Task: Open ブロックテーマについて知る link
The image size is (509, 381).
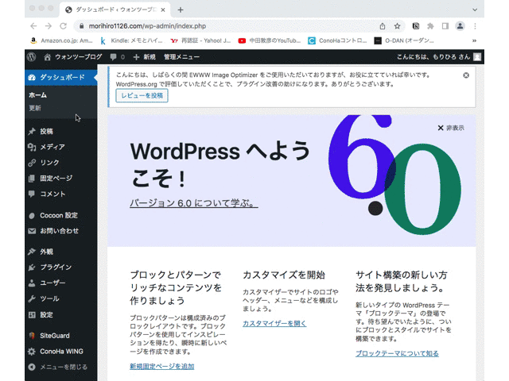Action: coord(397,353)
